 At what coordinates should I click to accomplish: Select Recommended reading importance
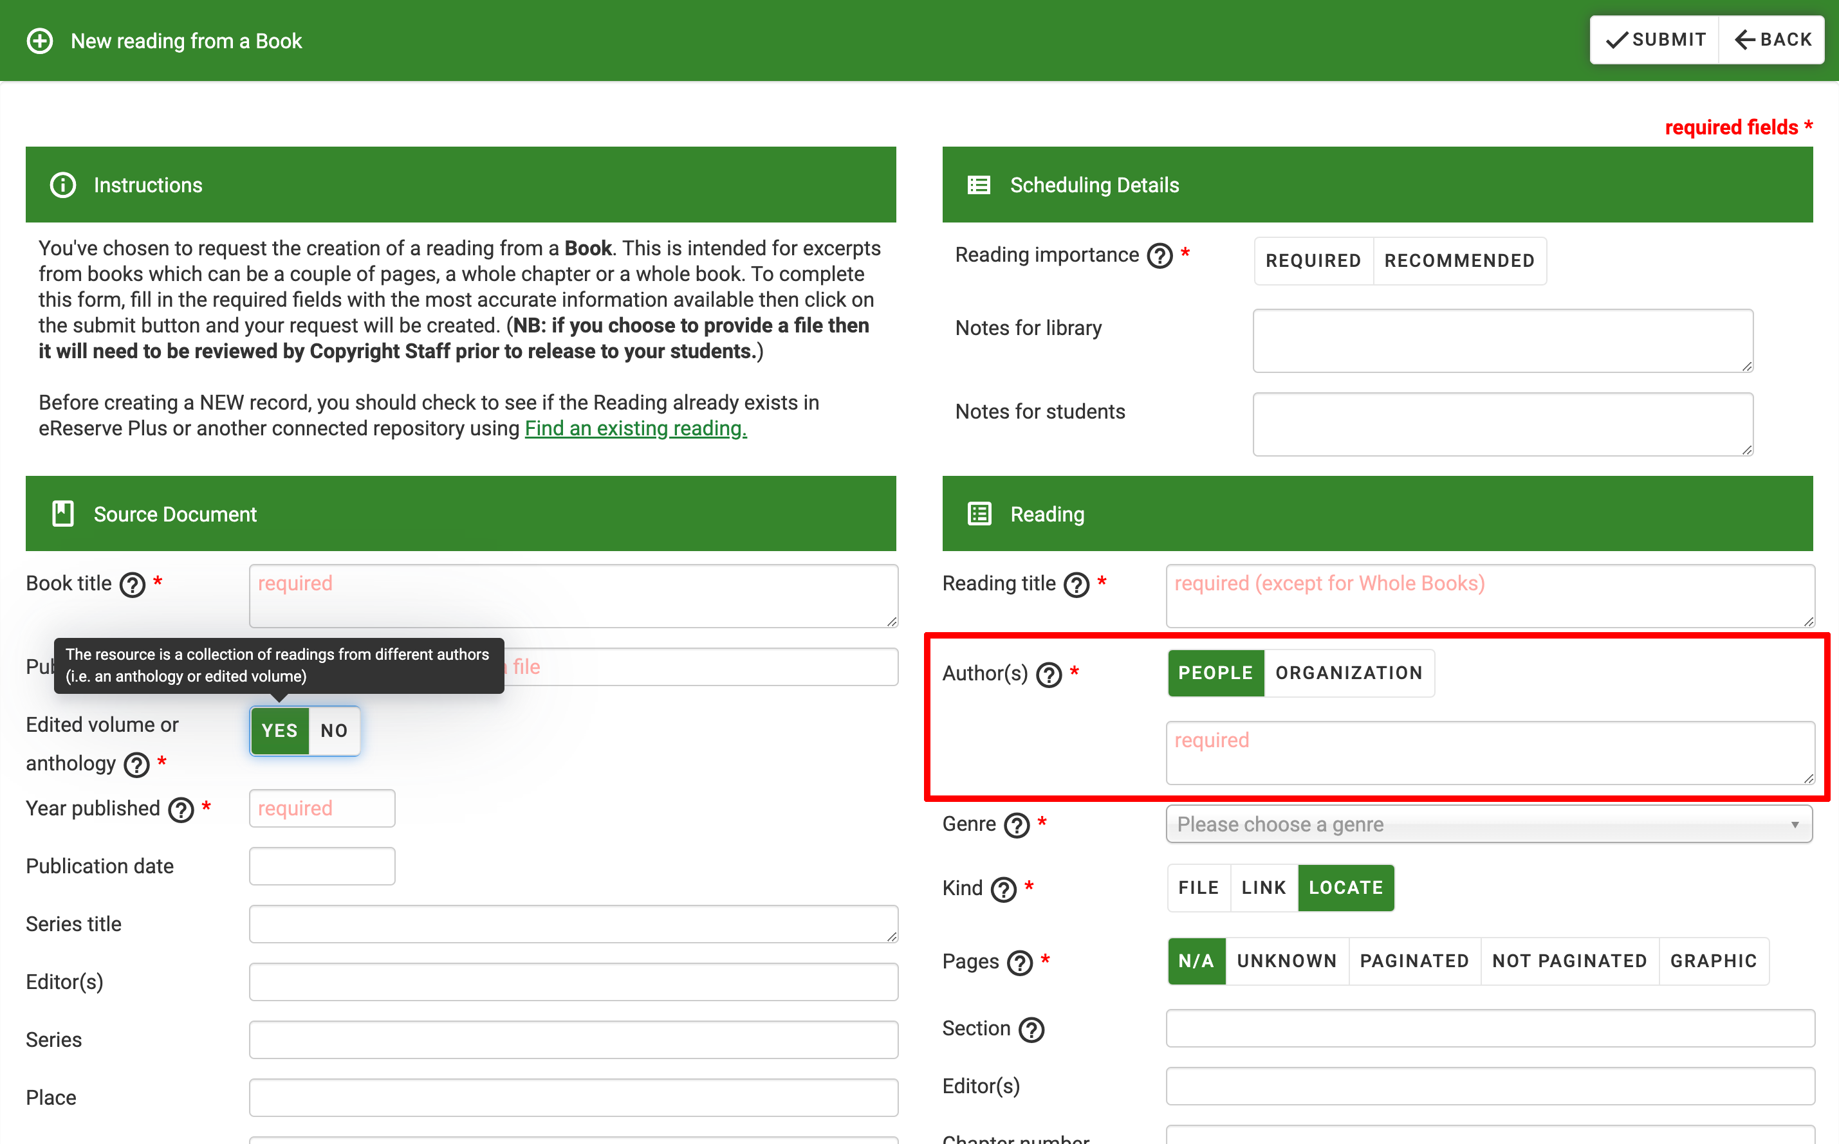click(1459, 261)
